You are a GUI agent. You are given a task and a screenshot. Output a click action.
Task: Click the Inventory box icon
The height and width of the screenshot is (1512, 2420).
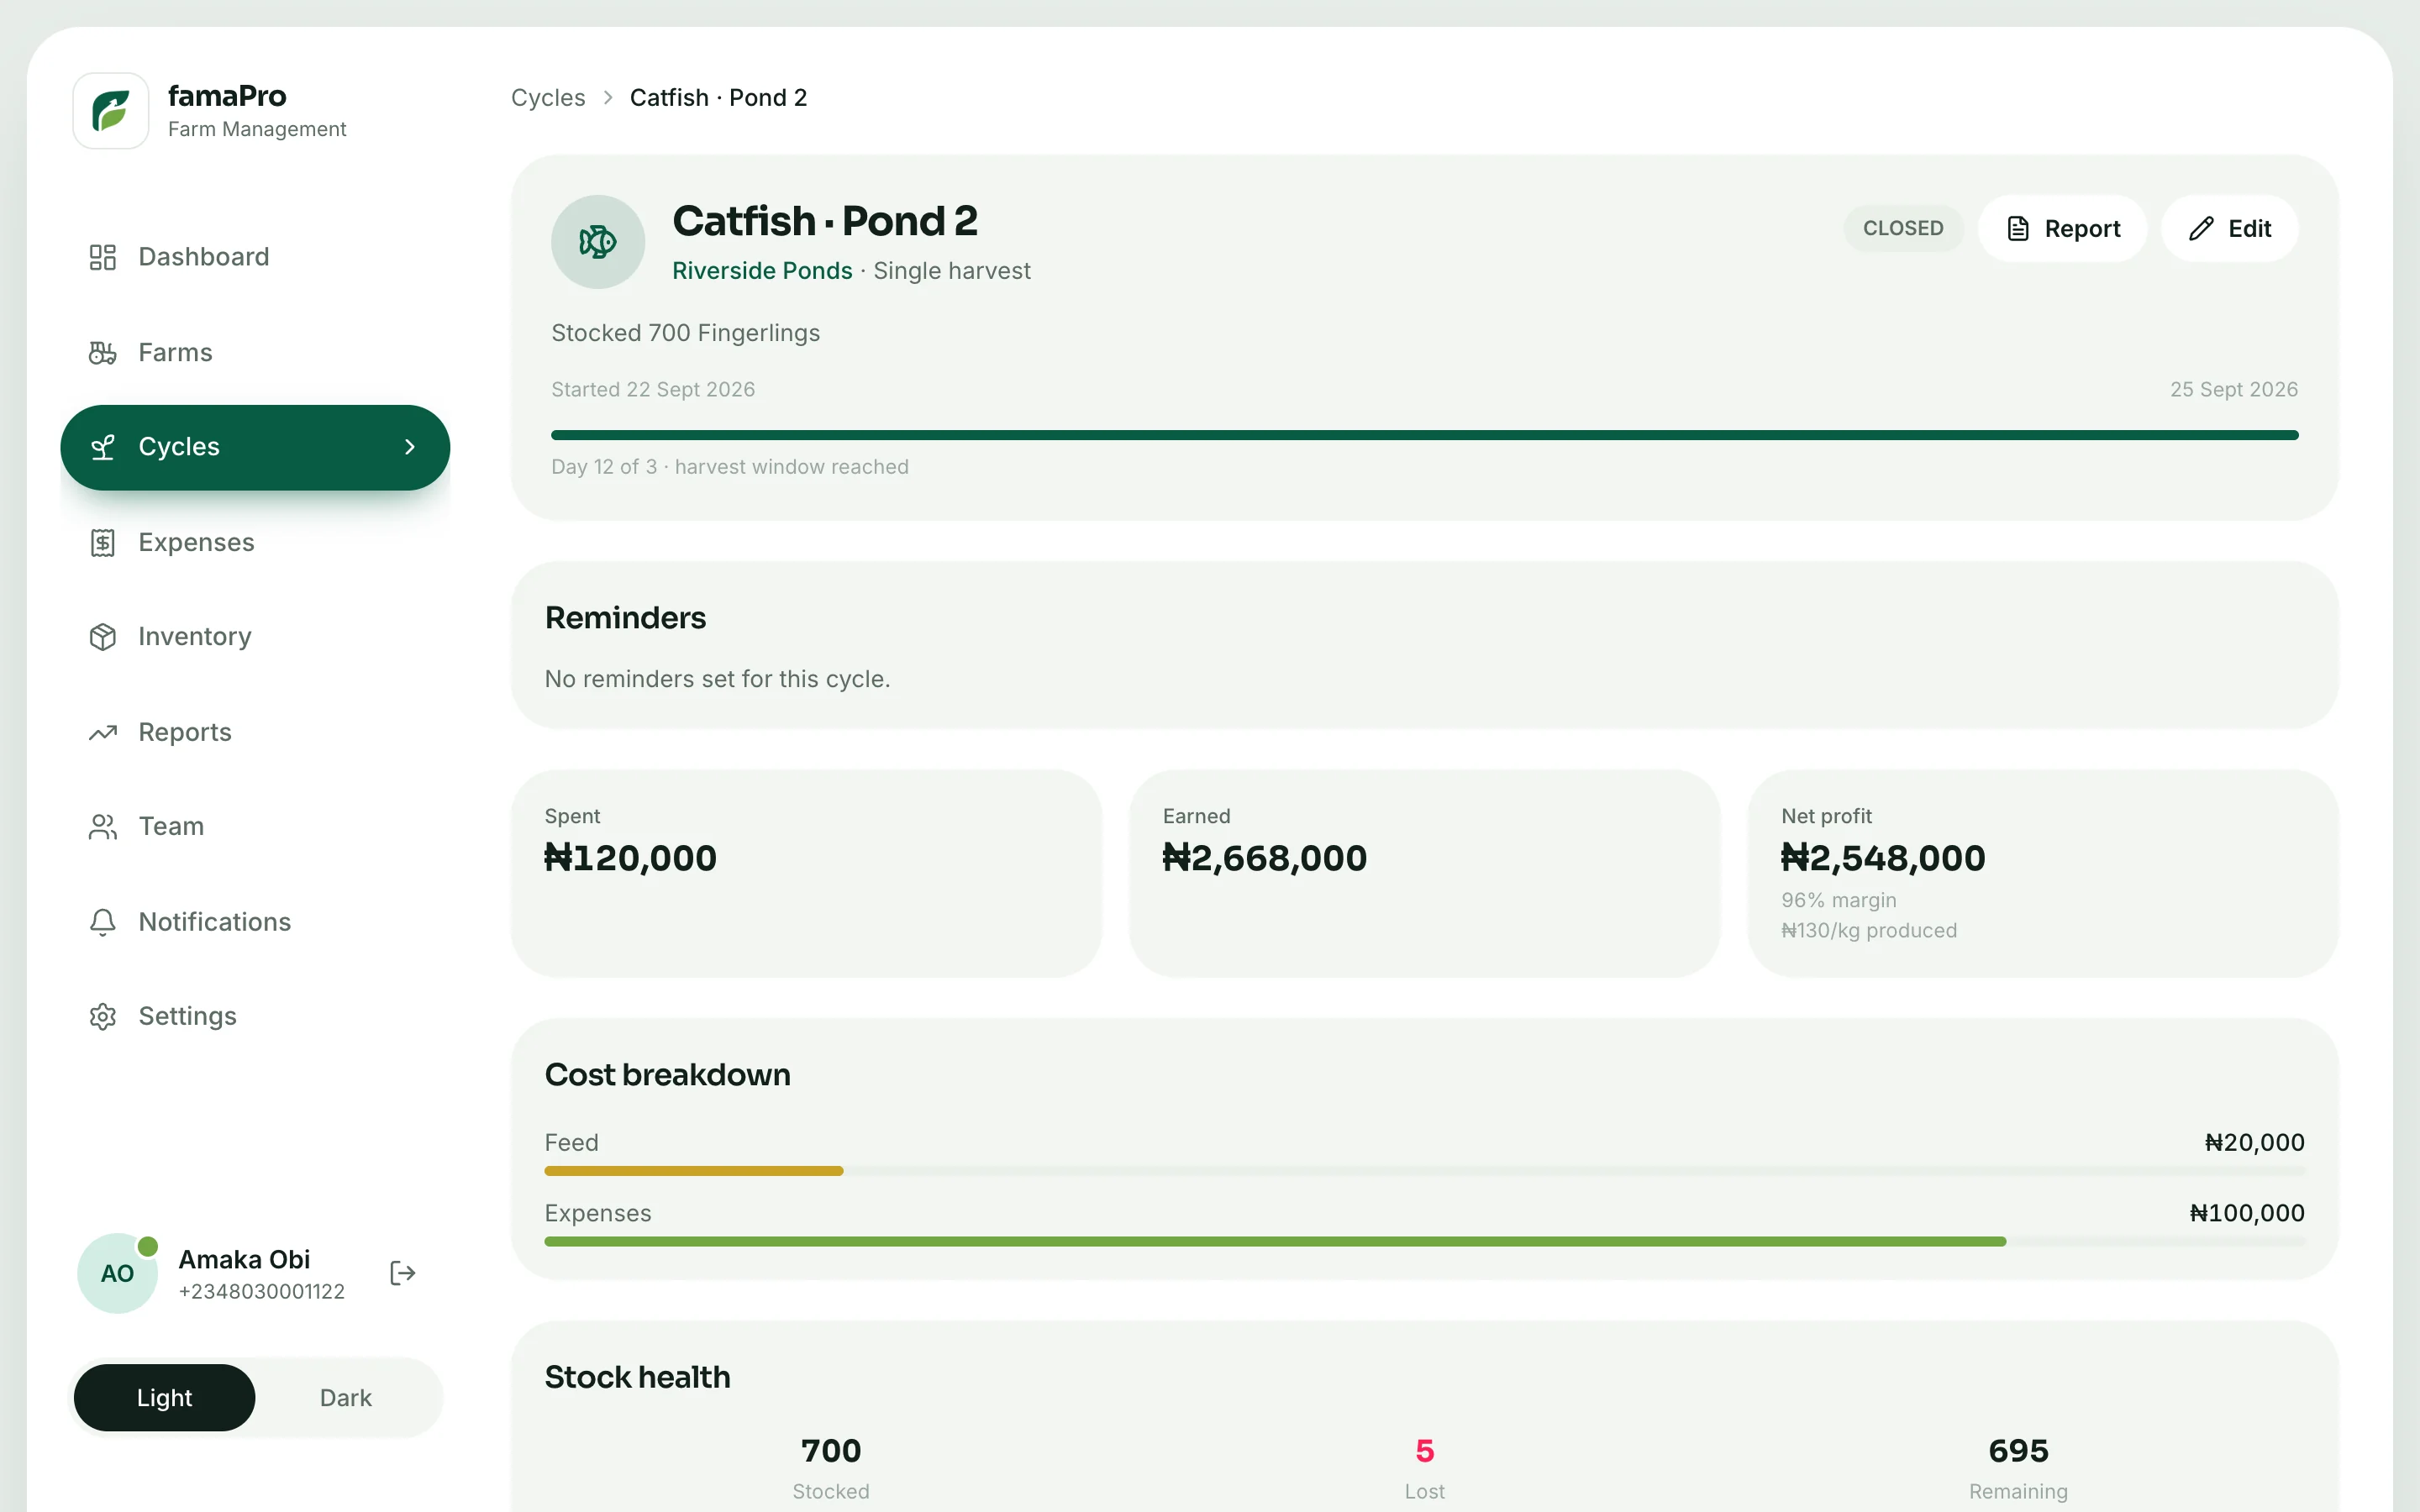103,637
